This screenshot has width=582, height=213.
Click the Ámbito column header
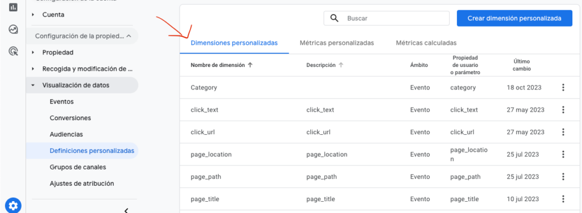point(419,65)
